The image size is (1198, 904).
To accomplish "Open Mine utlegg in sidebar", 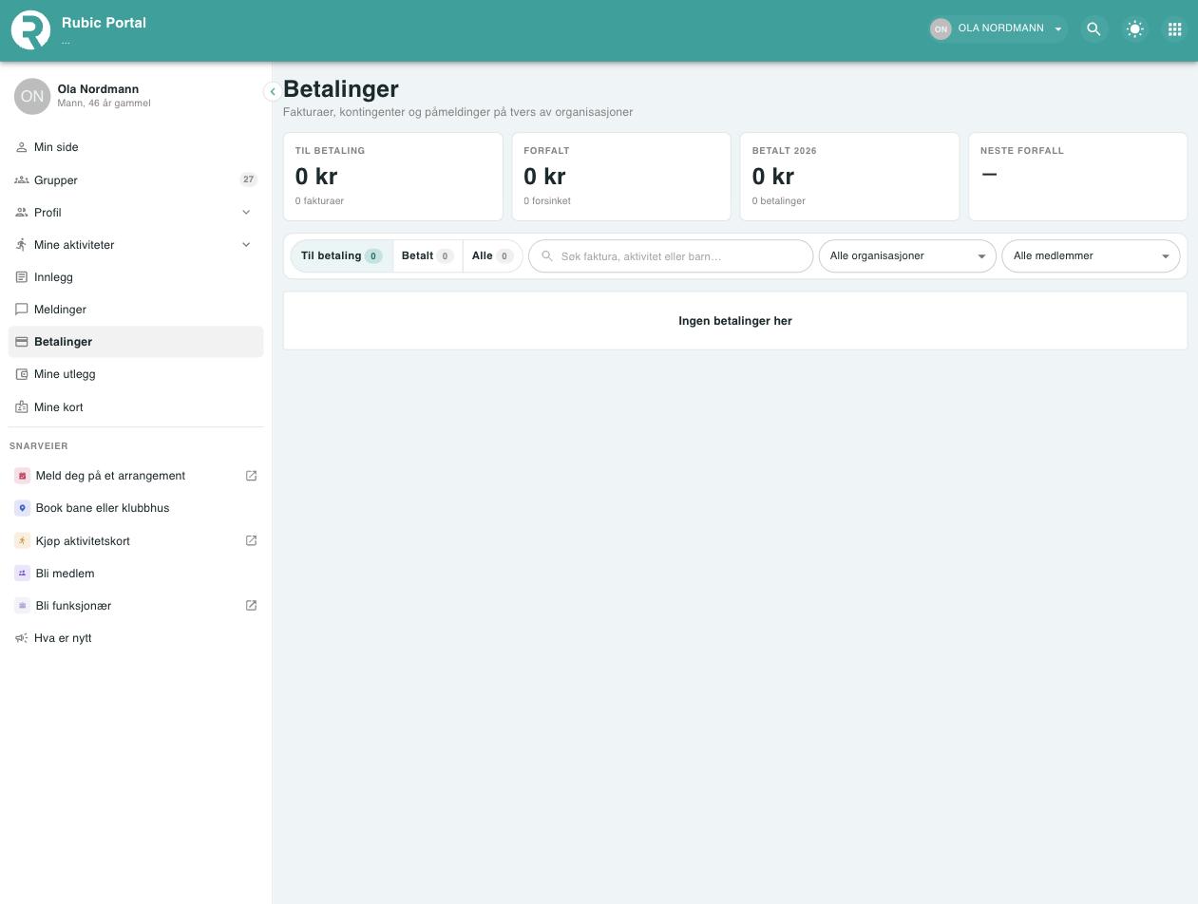I will [x=136, y=374].
